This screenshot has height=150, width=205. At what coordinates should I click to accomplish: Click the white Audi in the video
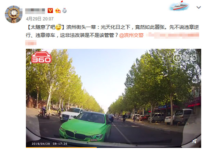click(x=71, y=114)
